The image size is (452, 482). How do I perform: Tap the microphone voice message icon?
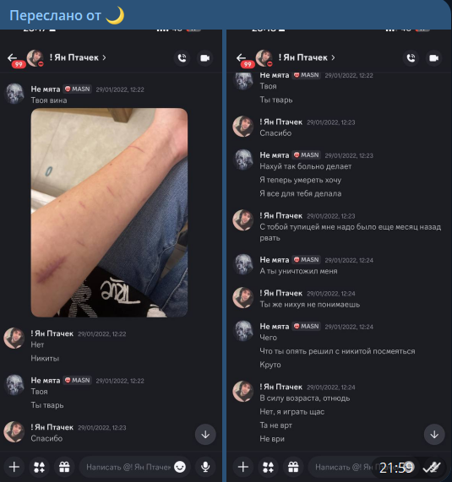pyautogui.click(x=205, y=467)
